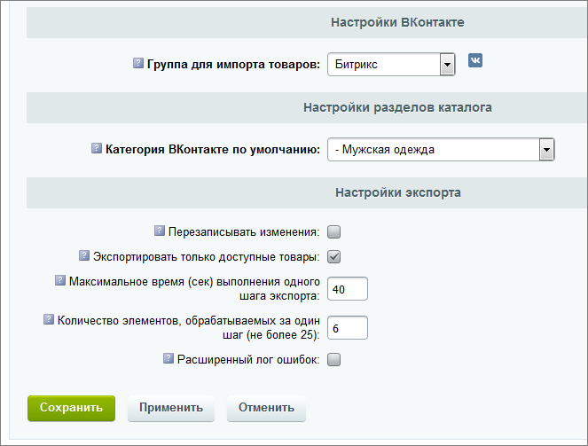588x446 pixels.
Task: Click the Сохранить button
Action: point(71,408)
